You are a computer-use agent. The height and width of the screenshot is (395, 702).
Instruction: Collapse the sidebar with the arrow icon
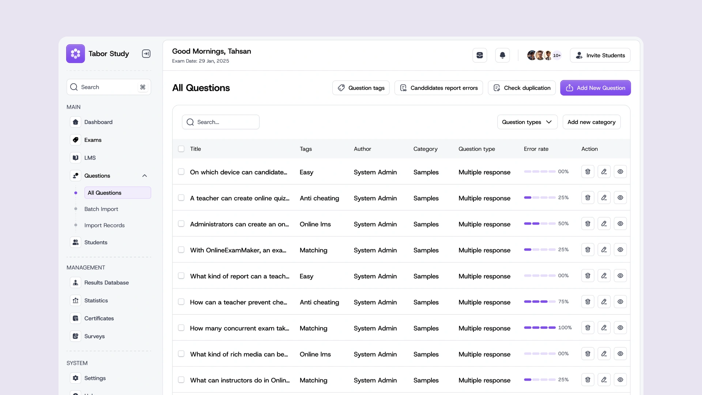pyautogui.click(x=146, y=54)
